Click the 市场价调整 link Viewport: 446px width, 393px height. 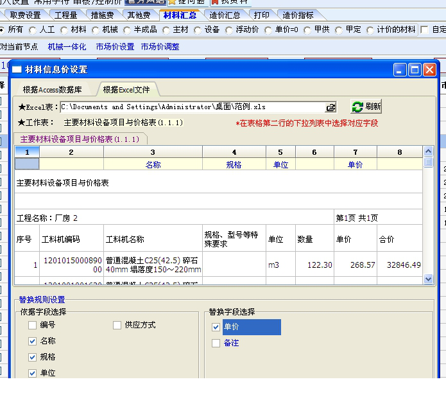160,47
